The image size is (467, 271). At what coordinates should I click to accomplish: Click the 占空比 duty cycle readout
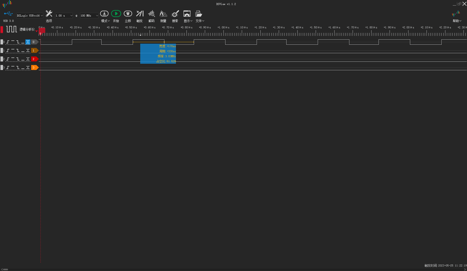point(166,61)
